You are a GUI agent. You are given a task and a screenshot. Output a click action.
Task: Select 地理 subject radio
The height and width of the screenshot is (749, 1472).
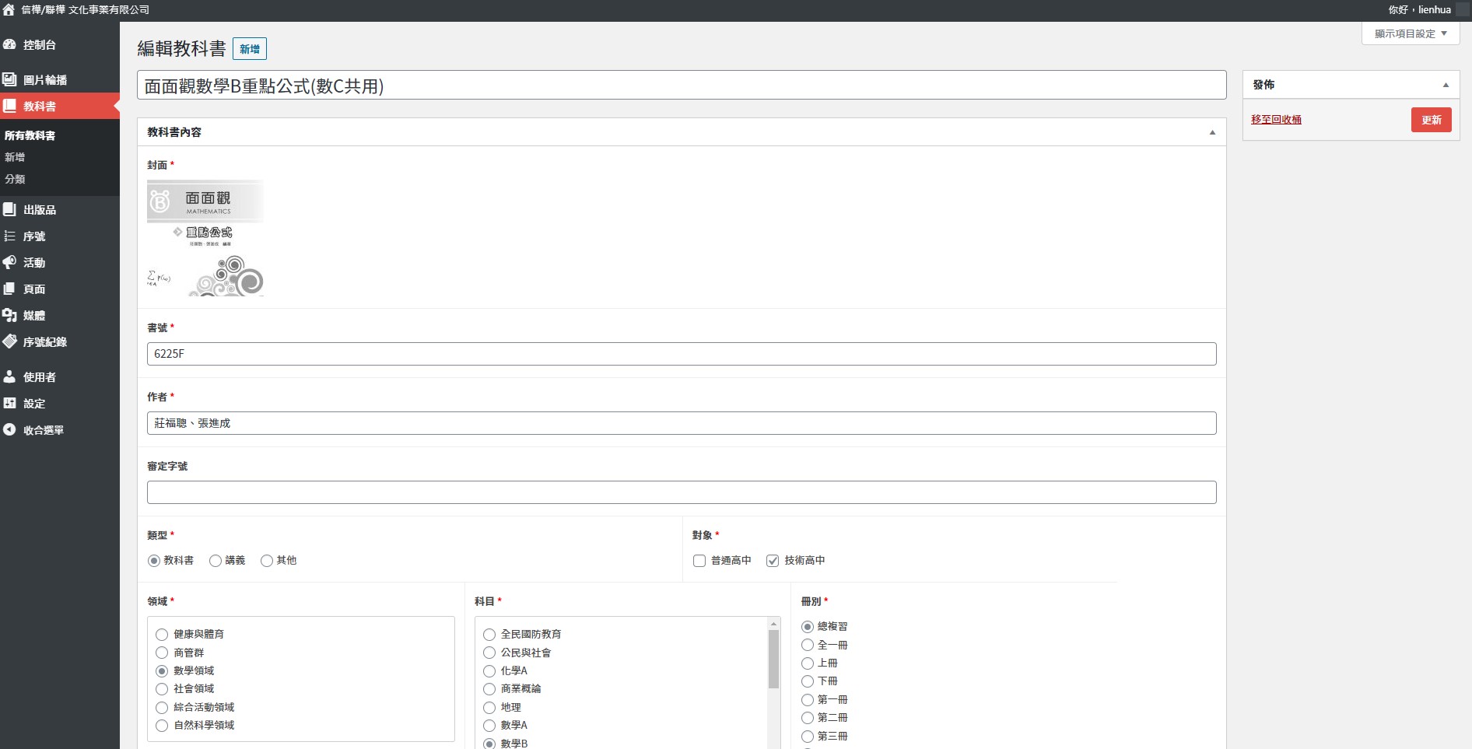[489, 708]
